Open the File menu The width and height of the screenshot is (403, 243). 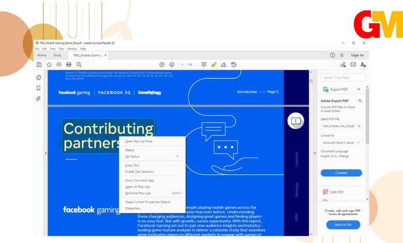37,49
